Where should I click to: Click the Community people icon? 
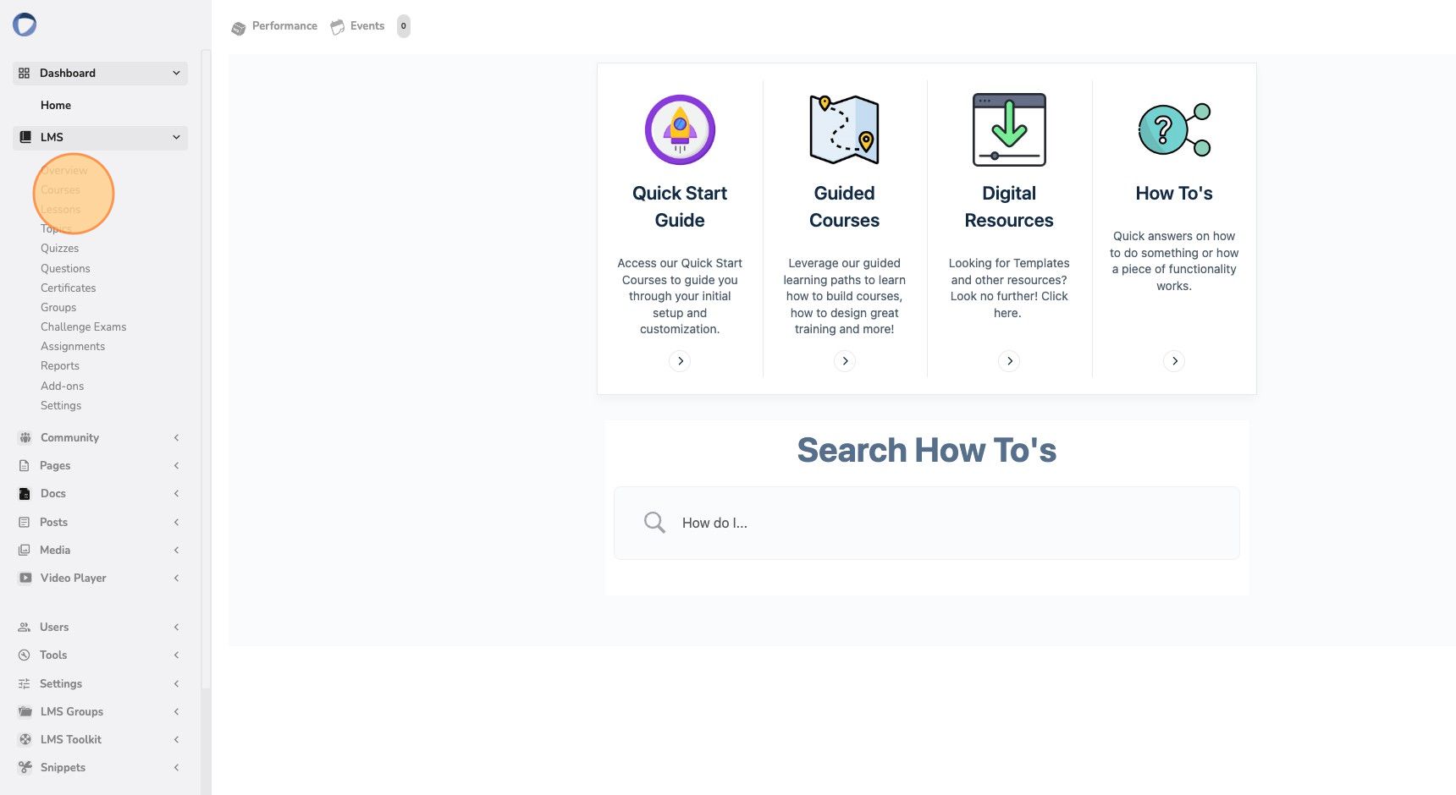point(25,437)
